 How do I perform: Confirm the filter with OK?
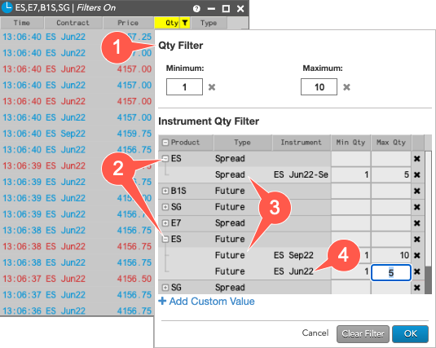(411, 333)
